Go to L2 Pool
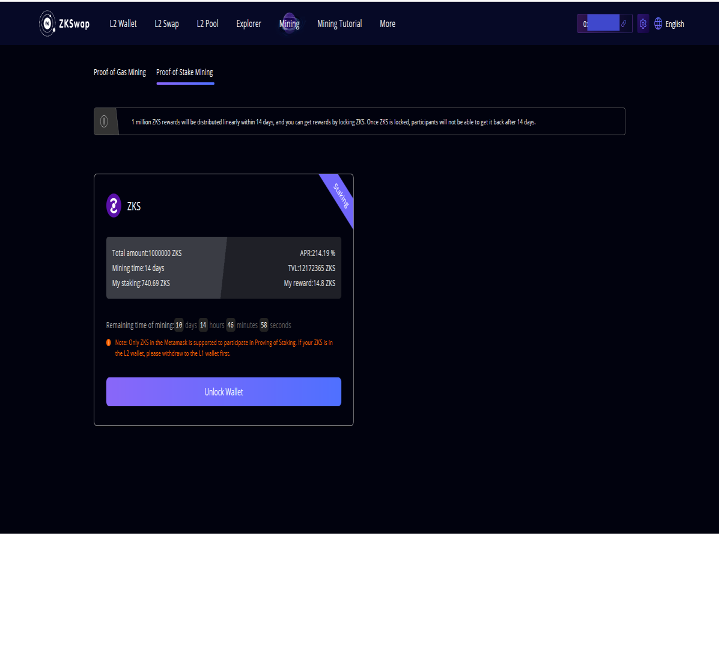The image size is (721, 649). (207, 23)
